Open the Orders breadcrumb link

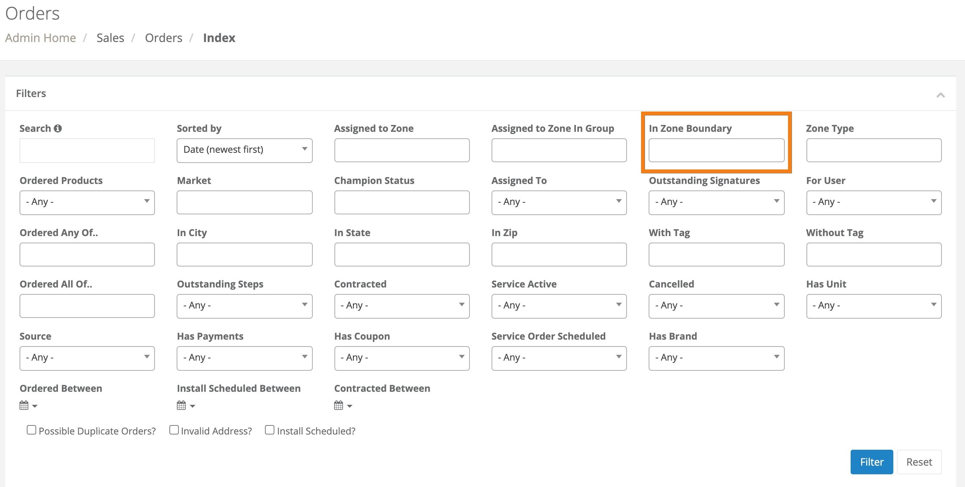click(163, 38)
